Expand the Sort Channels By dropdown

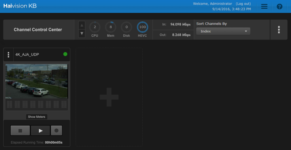coord(223,31)
